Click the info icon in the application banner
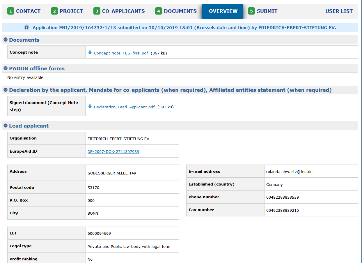This screenshot has height=263, width=362. (27, 27)
